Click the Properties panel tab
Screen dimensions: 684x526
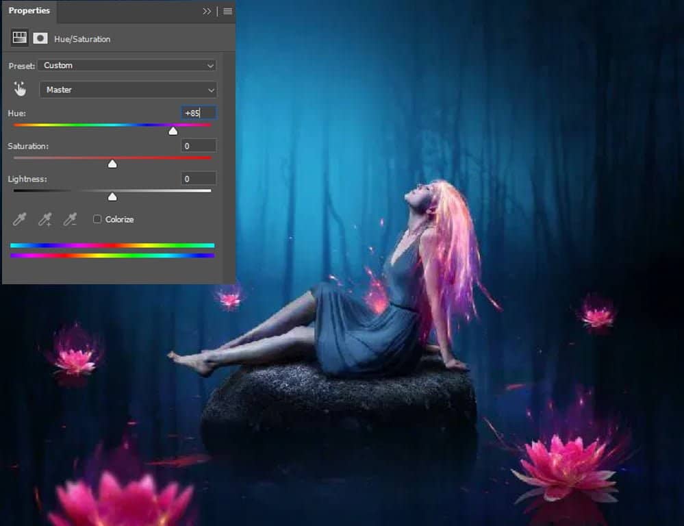[29, 11]
